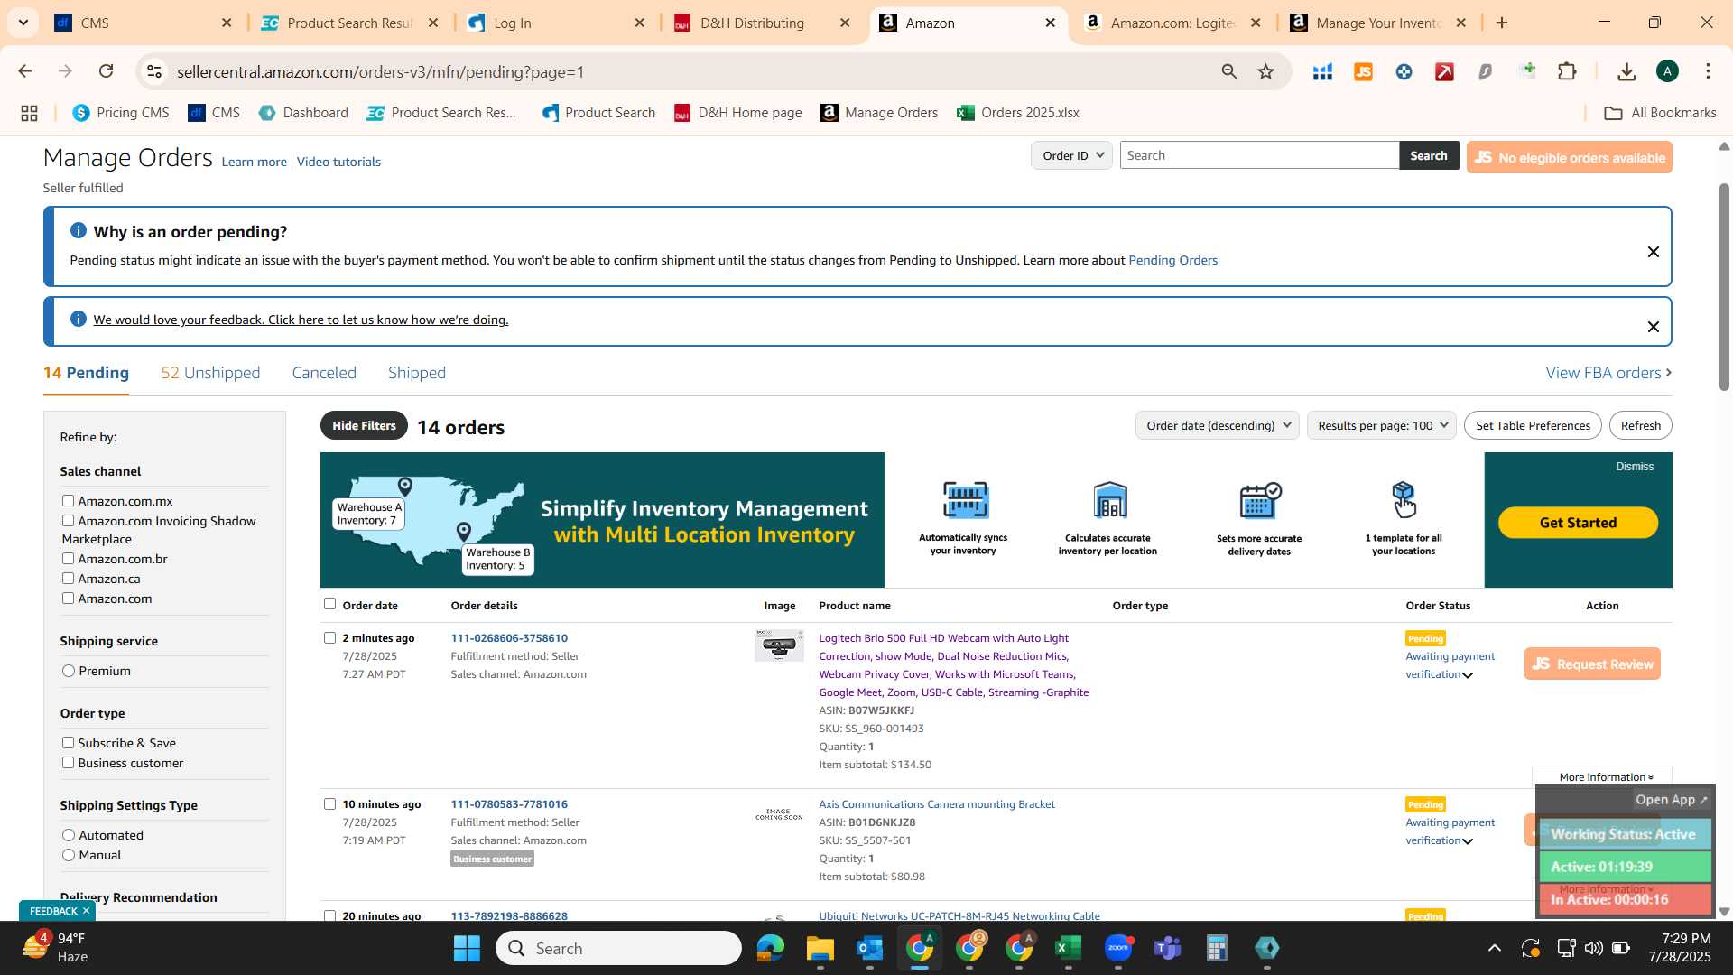This screenshot has height=975, width=1733.
Task: Tick the select-all orders header checkbox
Action: (x=329, y=604)
